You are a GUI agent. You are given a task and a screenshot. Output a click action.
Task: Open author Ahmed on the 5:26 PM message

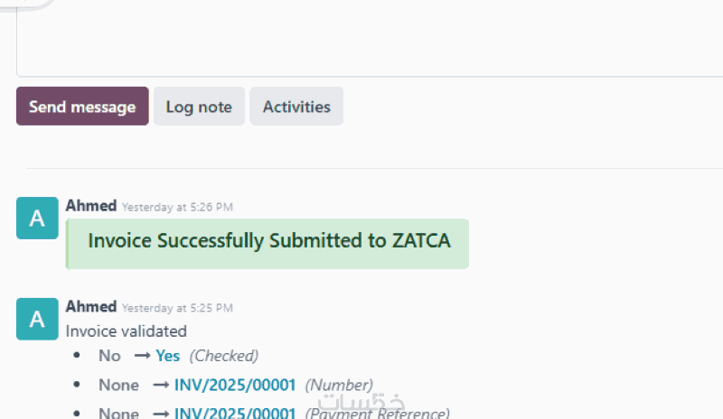pos(91,206)
